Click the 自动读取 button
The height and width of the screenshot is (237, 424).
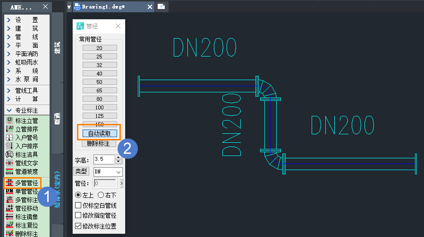[100, 133]
